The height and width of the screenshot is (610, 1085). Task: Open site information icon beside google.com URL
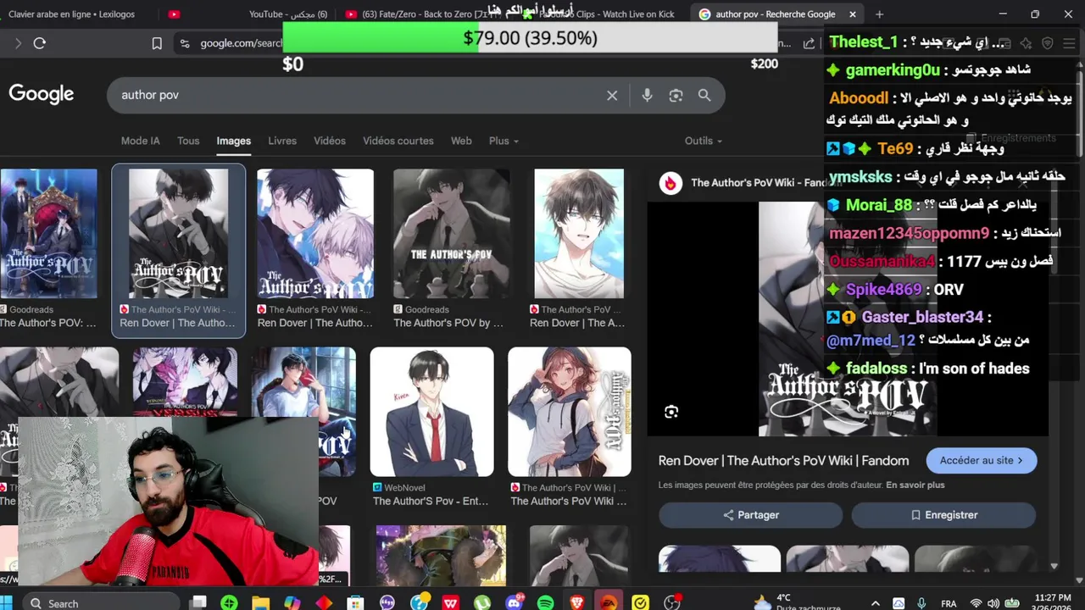[x=184, y=43]
